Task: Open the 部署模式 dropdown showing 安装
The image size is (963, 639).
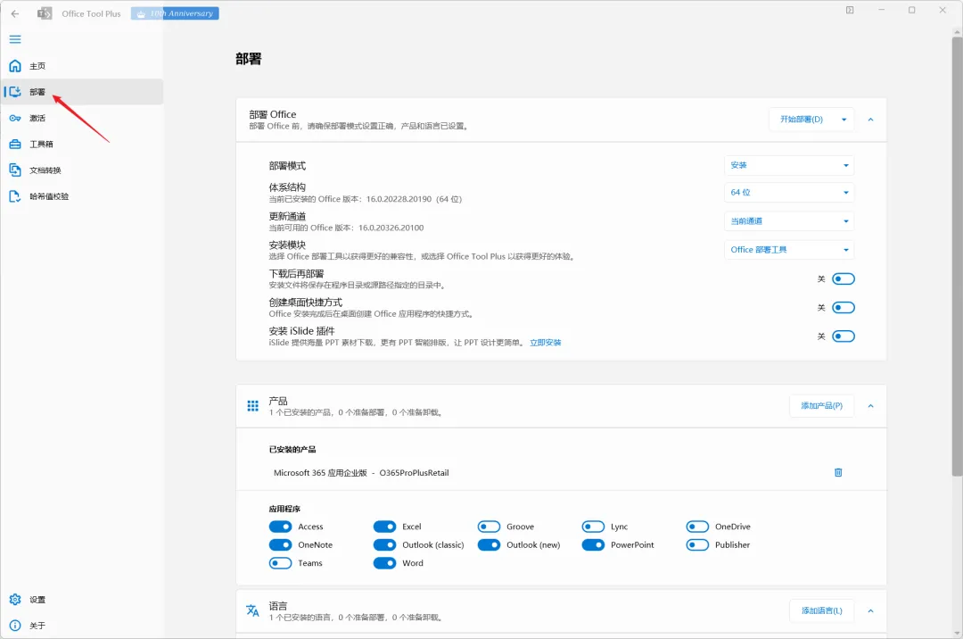Action: (x=789, y=165)
